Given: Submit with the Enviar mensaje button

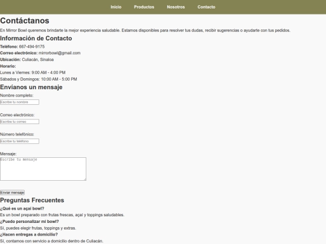Looking at the screenshot, I should 12,193.
